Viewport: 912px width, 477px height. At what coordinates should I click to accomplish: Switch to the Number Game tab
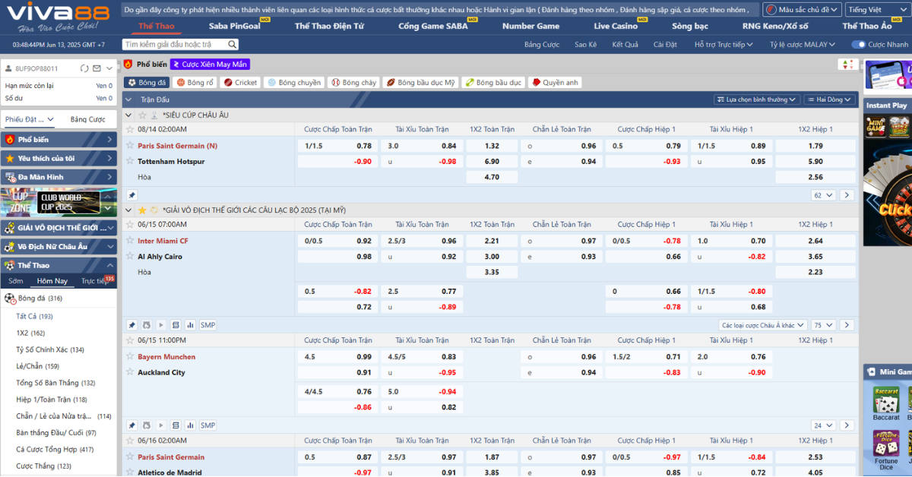(530, 26)
